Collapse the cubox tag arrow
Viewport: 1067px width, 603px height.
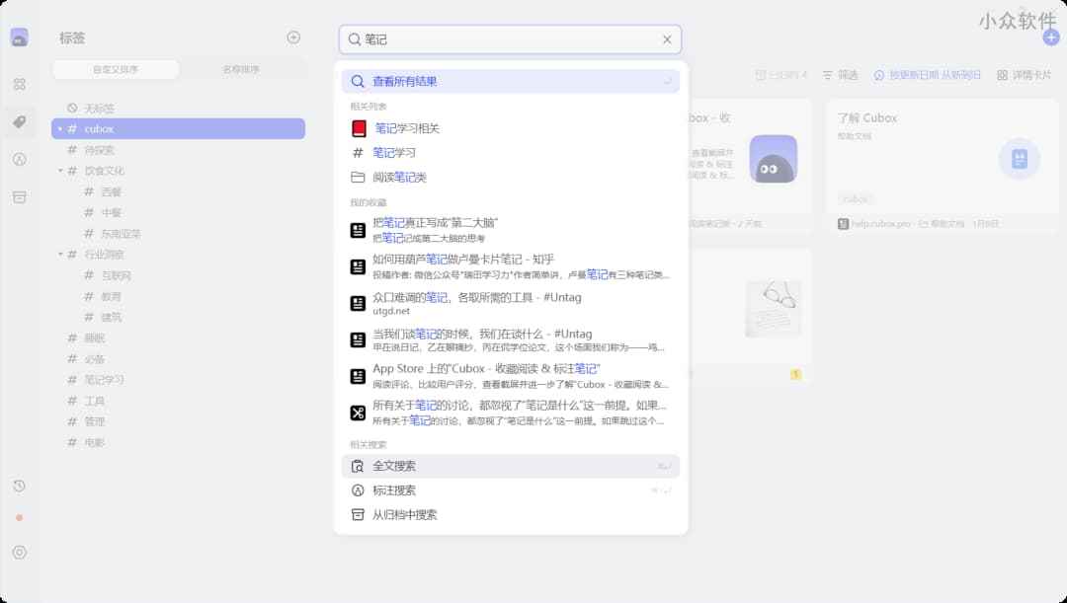click(x=60, y=129)
